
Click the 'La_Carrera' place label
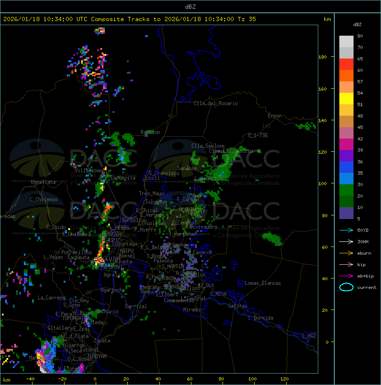(x=51, y=298)
